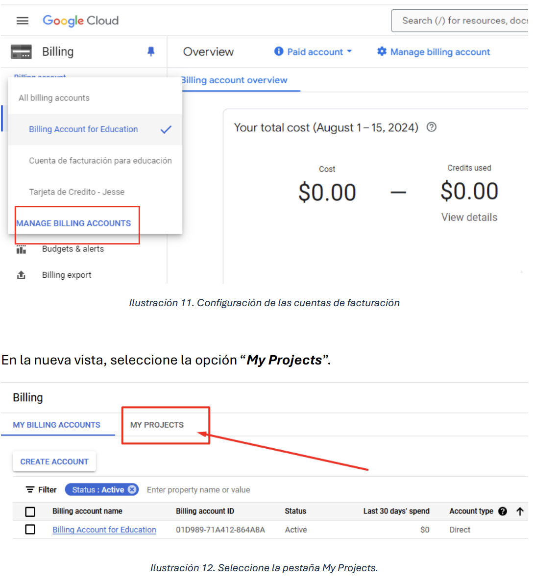The width and height of the screenshot is (534, 582).
Task: Sort by Account type using the arrow
Action: [x=520, y=511]
